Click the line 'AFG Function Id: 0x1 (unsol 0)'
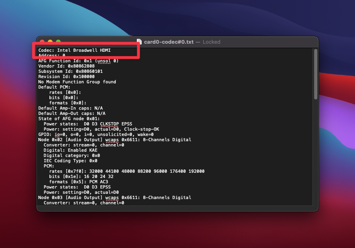Screen dimensions: 355x248 coord(79,61)
